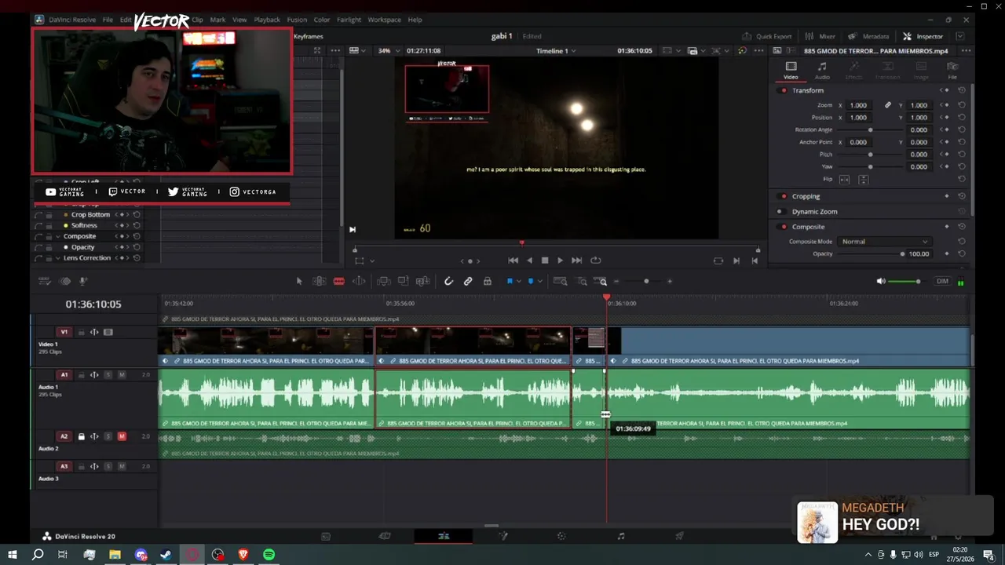Select the Blade edit mode razor tool
Viewport: 1005px width, 565px height.
(339, 281)
